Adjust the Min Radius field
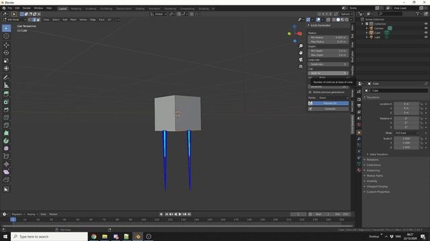 pos(329,37)
